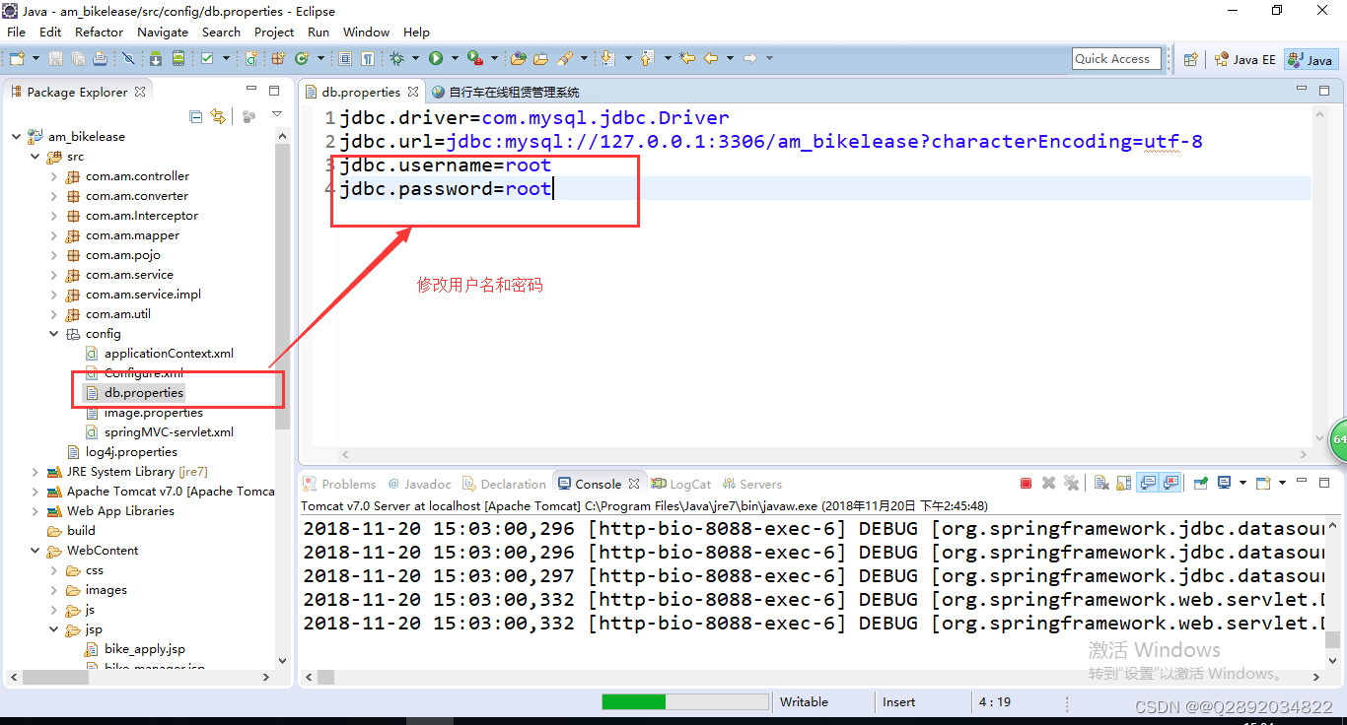Click the Save toolbar icon

[57, 58]
